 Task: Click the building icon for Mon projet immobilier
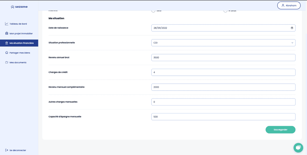pos(7,33)
